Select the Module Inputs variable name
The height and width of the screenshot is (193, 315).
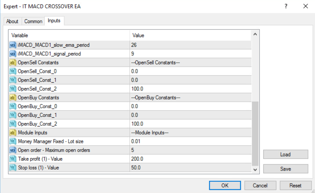tap(33, 133)
